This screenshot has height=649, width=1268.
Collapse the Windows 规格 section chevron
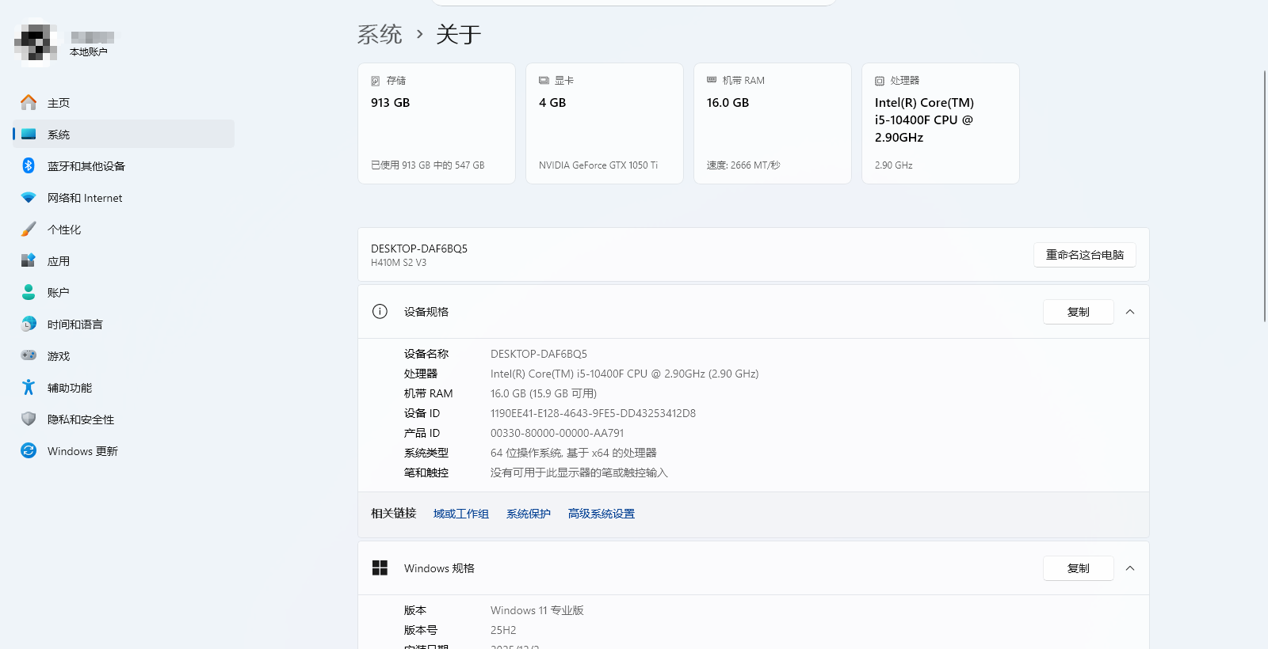[x=1130, y=568]
